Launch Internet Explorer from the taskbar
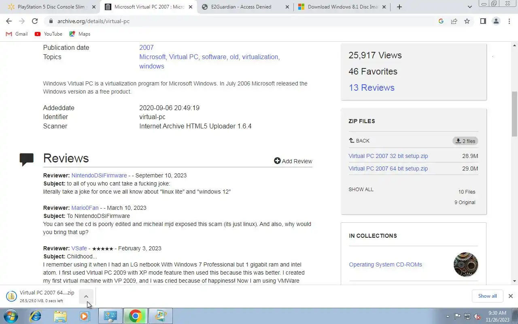 coord(36,316)
